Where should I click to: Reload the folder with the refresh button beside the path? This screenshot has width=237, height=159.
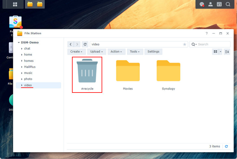click(85, 44)
